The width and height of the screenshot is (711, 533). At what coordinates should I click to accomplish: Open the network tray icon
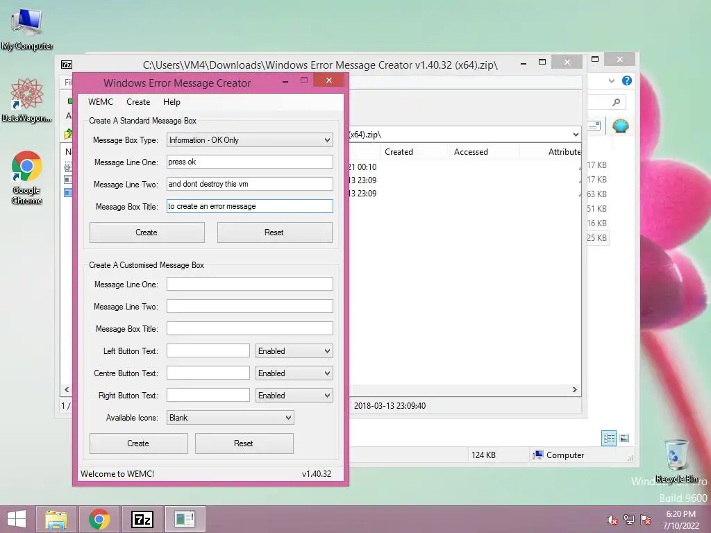click(628, 520)
